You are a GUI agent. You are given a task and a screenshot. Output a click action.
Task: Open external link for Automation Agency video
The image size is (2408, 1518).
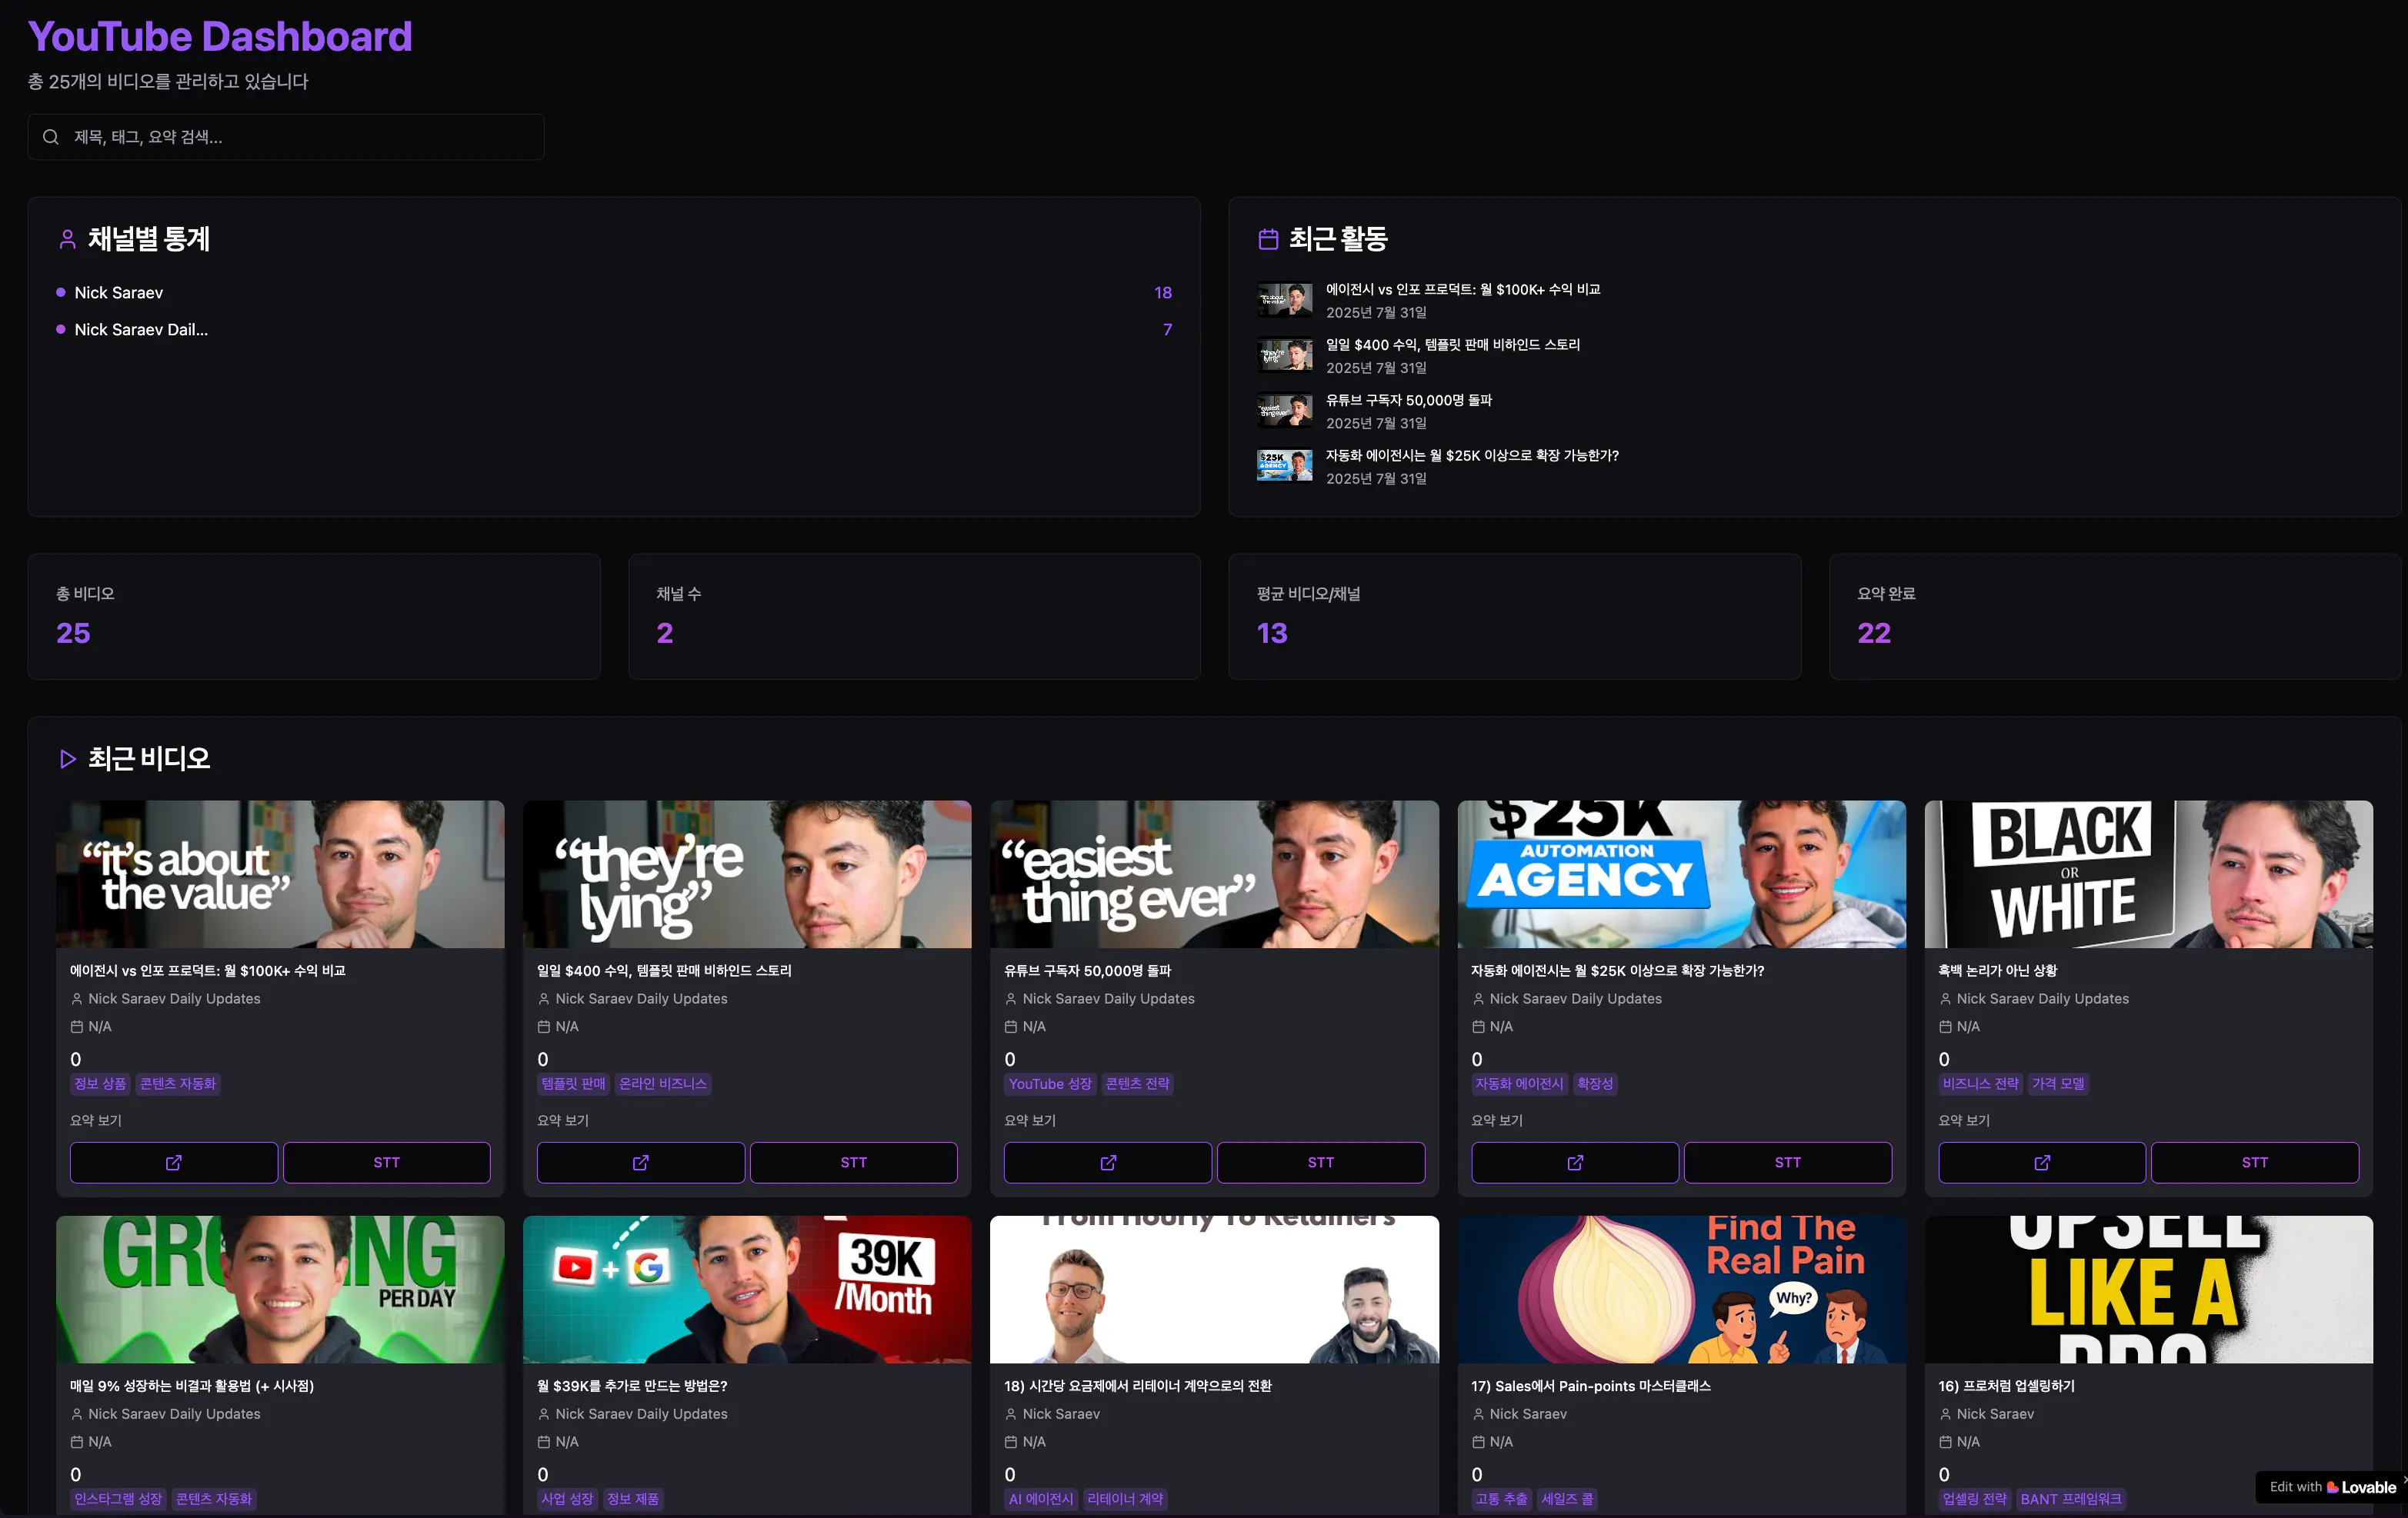pyautogui.click(x=1575, y=1162)
